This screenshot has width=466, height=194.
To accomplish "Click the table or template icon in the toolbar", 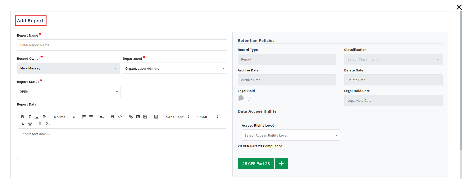I will pos(156,117).
